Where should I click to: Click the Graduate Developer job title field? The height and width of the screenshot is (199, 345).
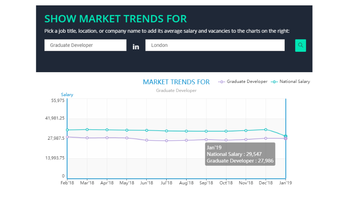(x=85, y=45)
